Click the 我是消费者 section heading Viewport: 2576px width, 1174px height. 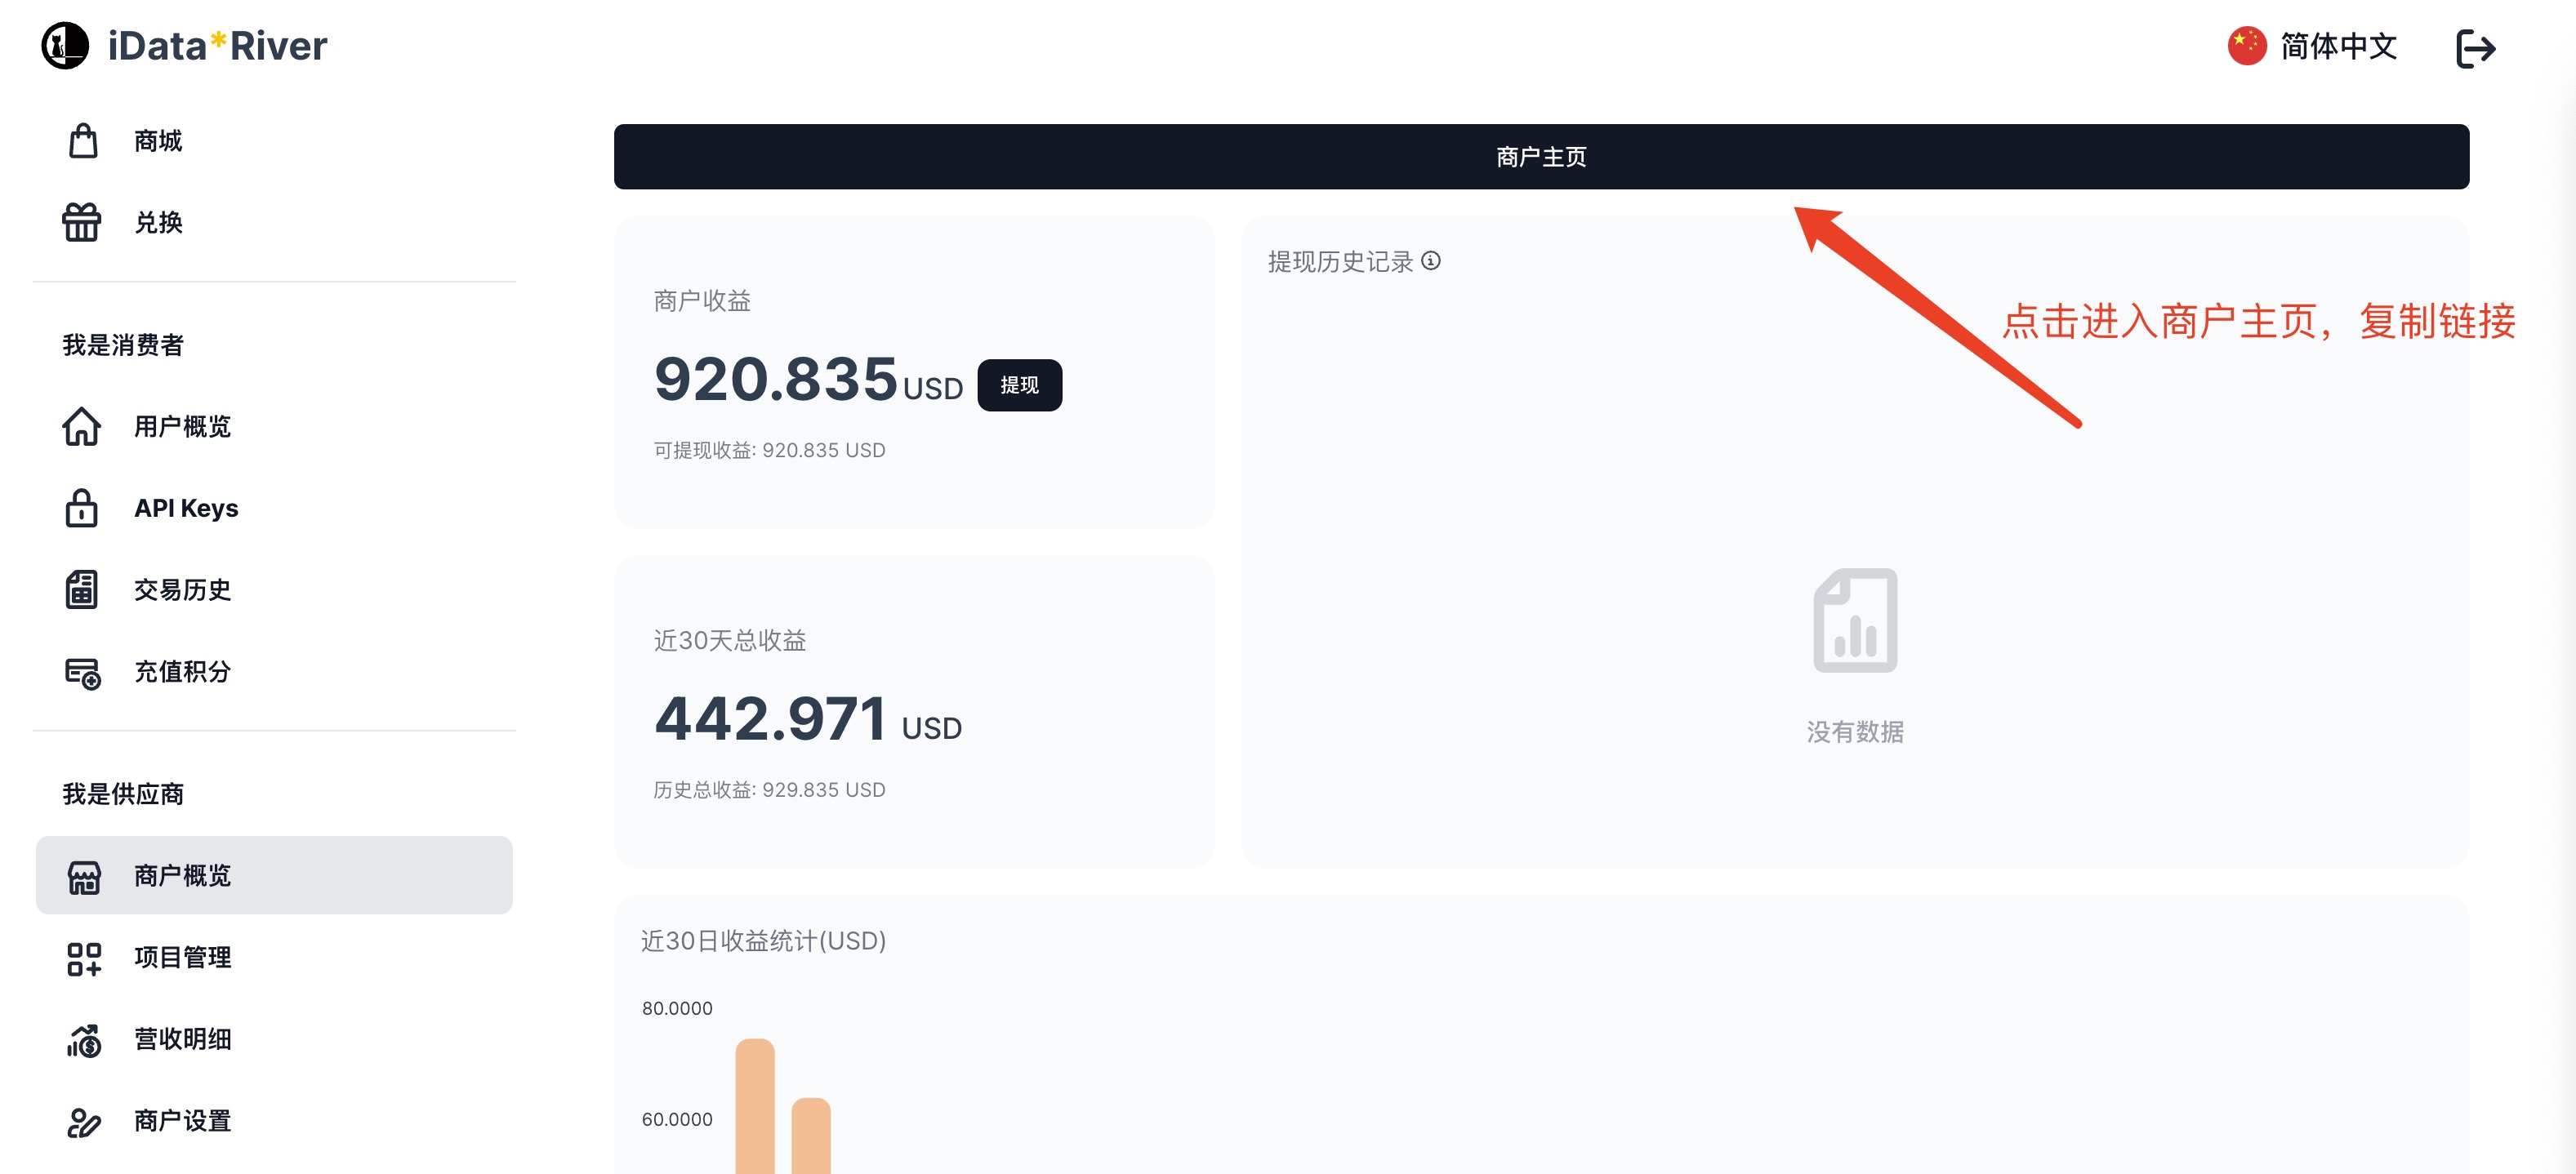(x=123, y=345)
